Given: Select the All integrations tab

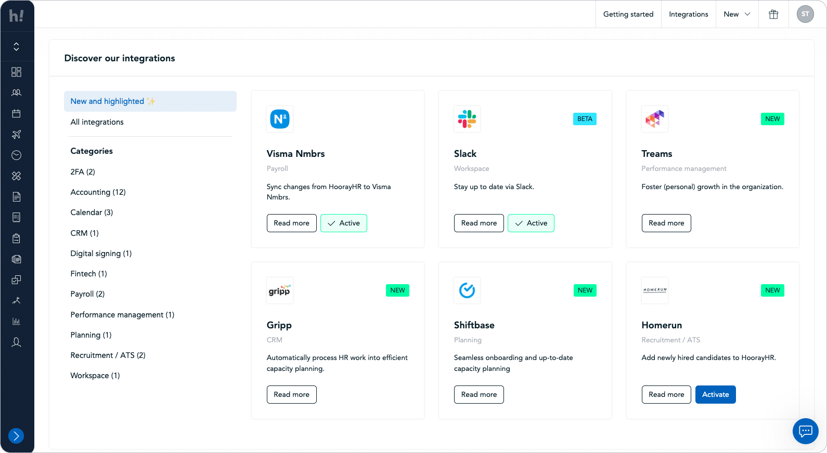Looking at the screenshot, I should 97,122.
